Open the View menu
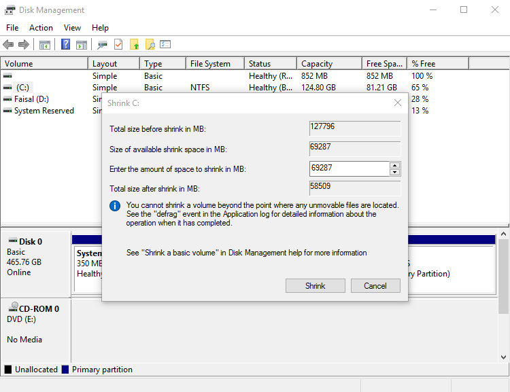The image size is (510, 392). coord(72,28)
